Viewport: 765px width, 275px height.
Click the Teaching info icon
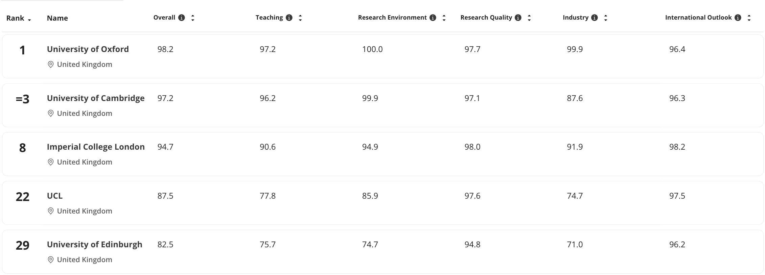point(289,18)
